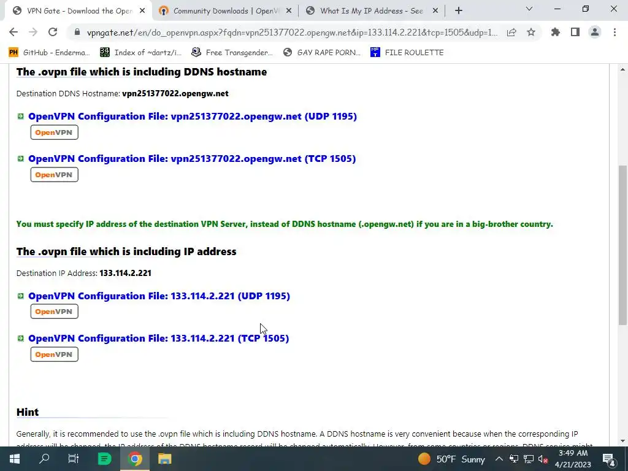Screen dimensions: 628x471
Task: Click green arrow icon beside IP UDP link
Action: 21,296
